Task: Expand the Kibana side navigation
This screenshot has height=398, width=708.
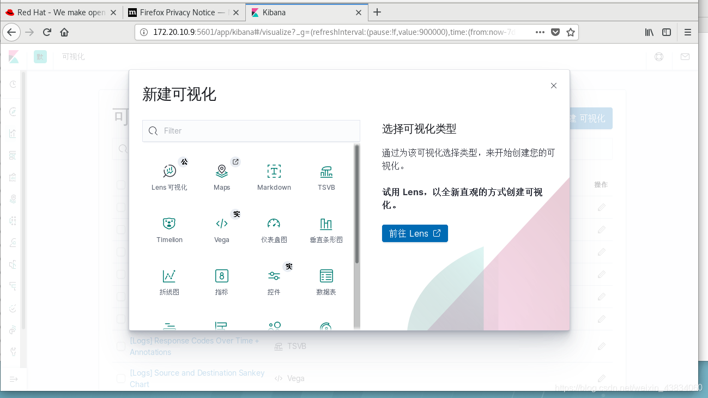Action: pyautogui.click(x=14, y=379)
